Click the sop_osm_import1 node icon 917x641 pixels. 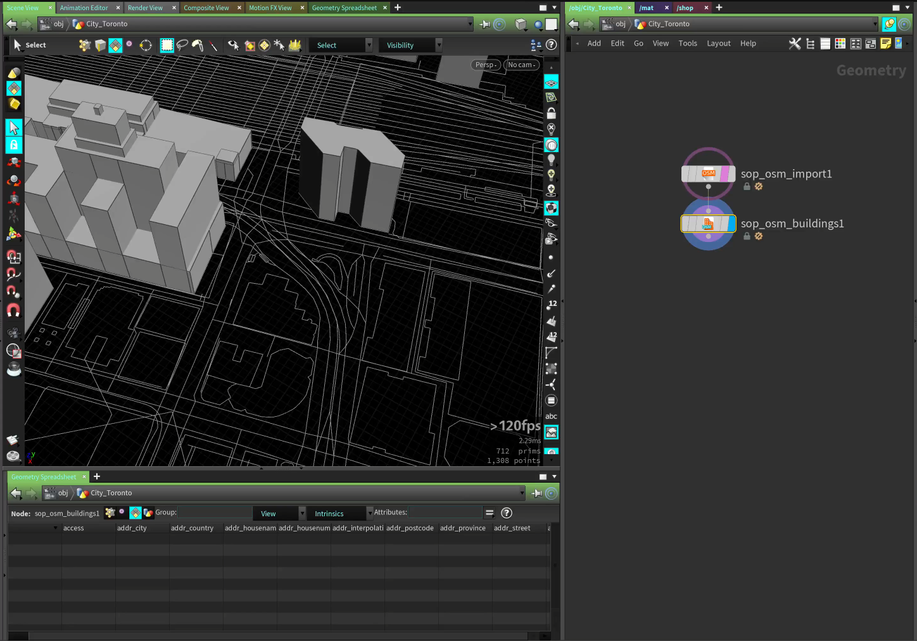[x=708, y=174]
